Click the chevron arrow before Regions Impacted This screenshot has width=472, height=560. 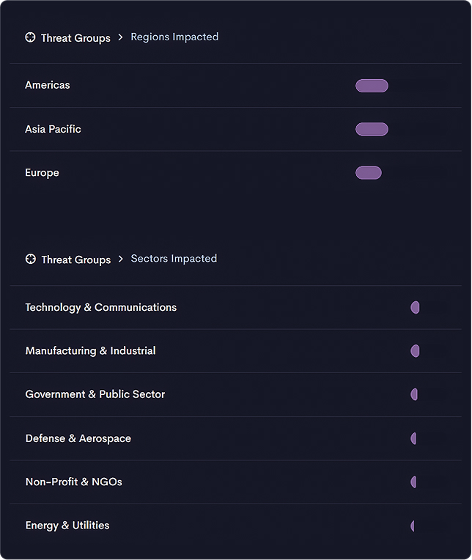121,37
